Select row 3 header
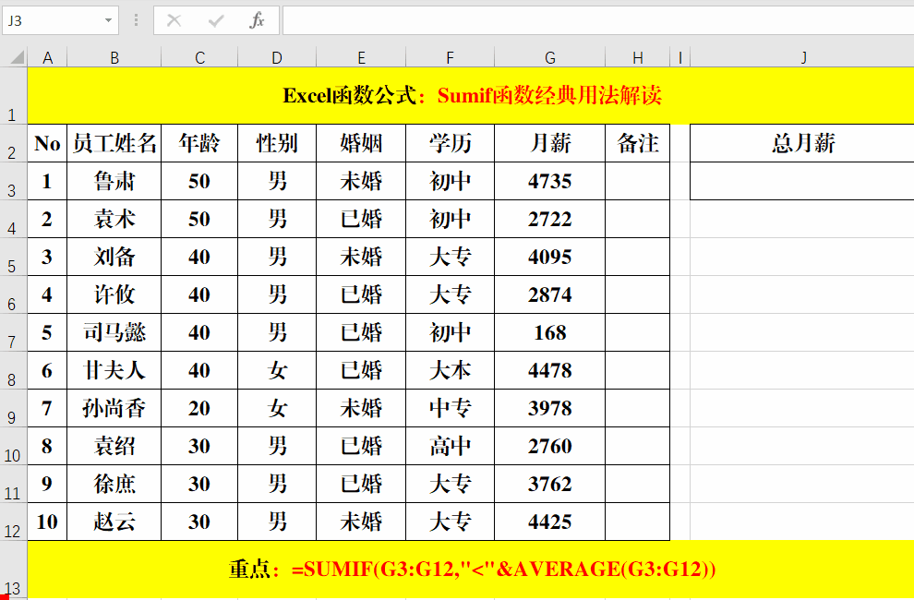This screenshot has height=600, width=914. click(x=13, y=181)
